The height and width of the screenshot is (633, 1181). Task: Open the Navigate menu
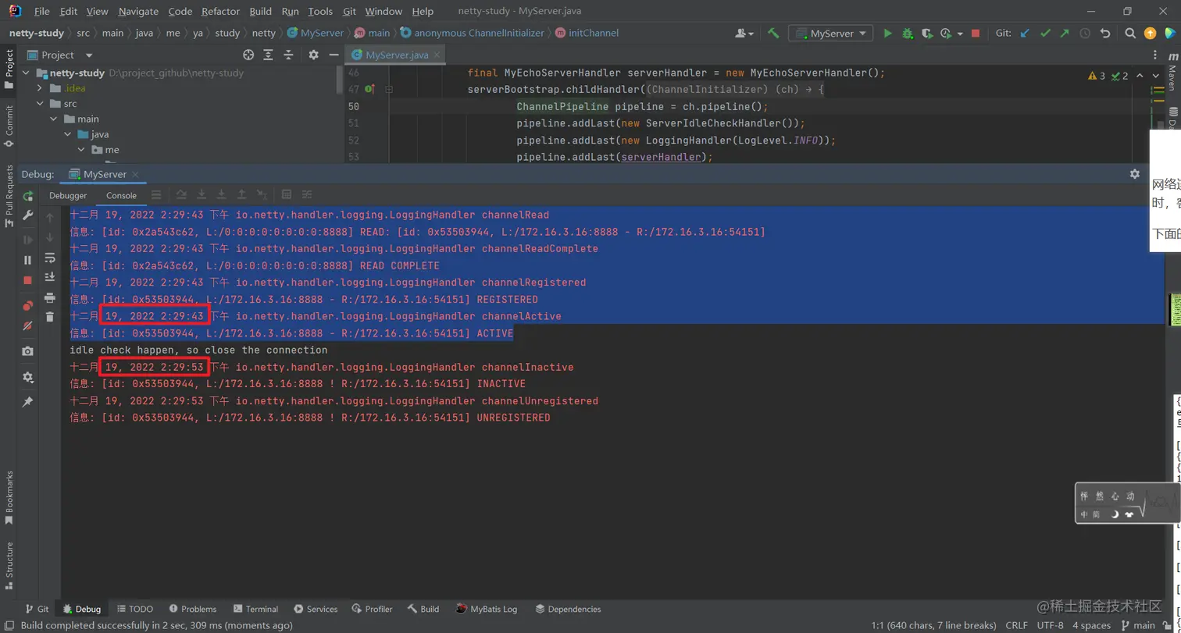tap(138, 12)
